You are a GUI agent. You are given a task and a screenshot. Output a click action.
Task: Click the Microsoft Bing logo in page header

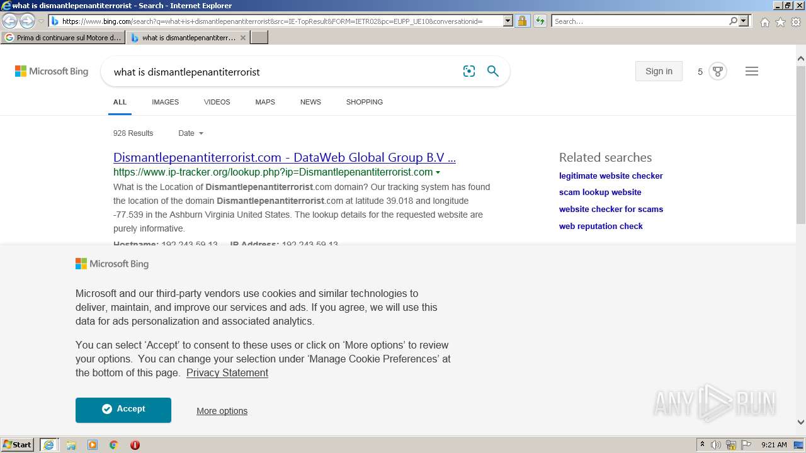52,71
